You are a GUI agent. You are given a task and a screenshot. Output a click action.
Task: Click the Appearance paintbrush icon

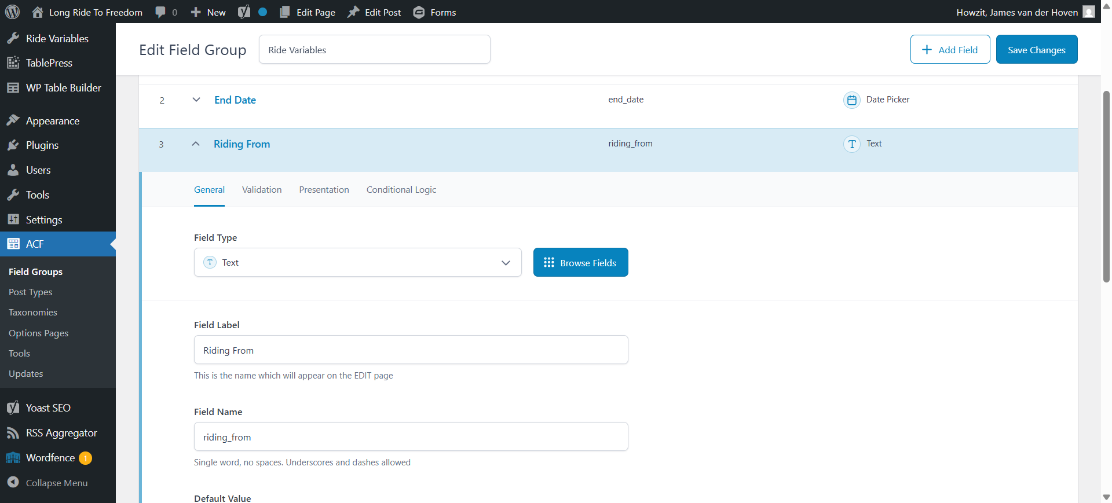coord(13,120)
